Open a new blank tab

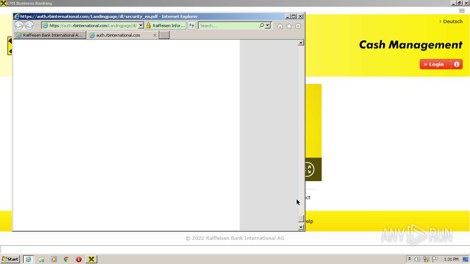point(164,35)
